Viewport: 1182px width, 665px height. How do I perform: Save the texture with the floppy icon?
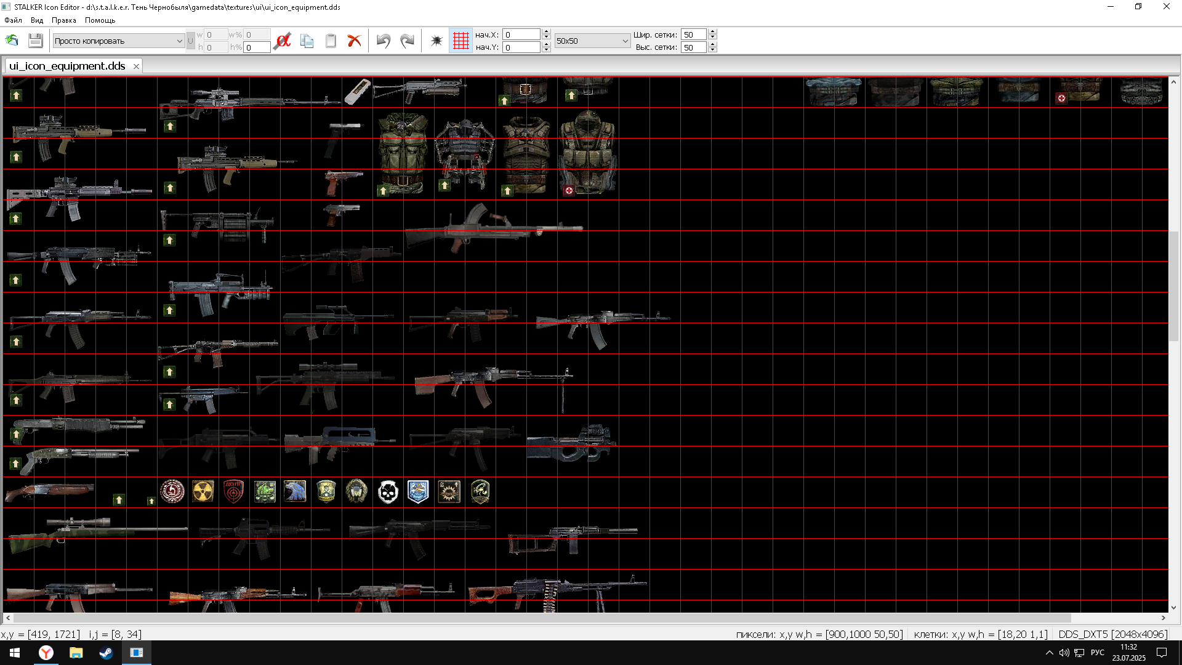coord(36,41)
